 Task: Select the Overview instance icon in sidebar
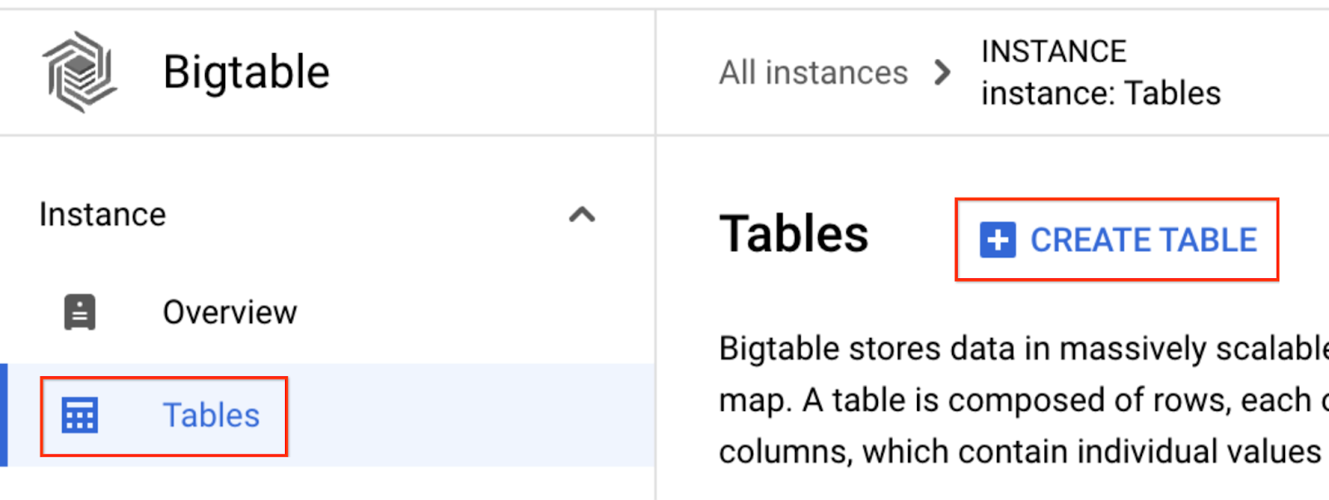(79, 312)
